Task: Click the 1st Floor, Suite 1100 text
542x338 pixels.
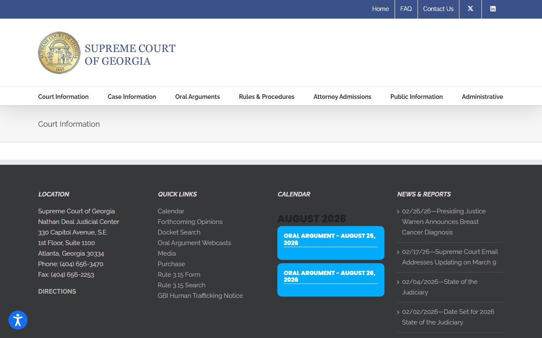Action: 66,243
